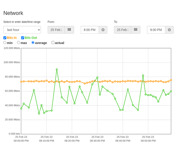Toggle the Bits Out checkbox

pos(23,38)
